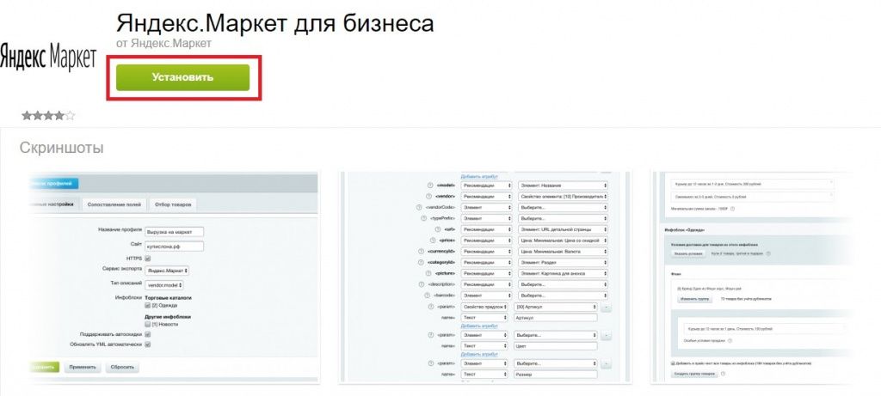
Task: Click the help icon beside <vendor>
Action: (427, 197)
